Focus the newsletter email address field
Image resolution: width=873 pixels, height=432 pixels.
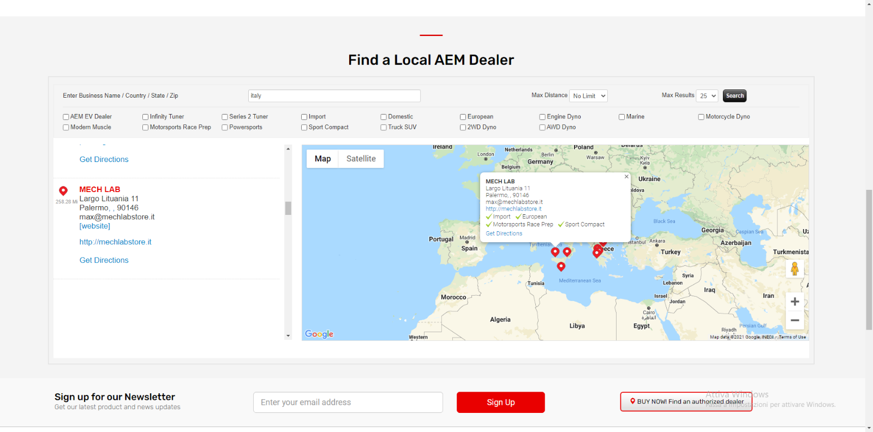(x=348, y=403)
